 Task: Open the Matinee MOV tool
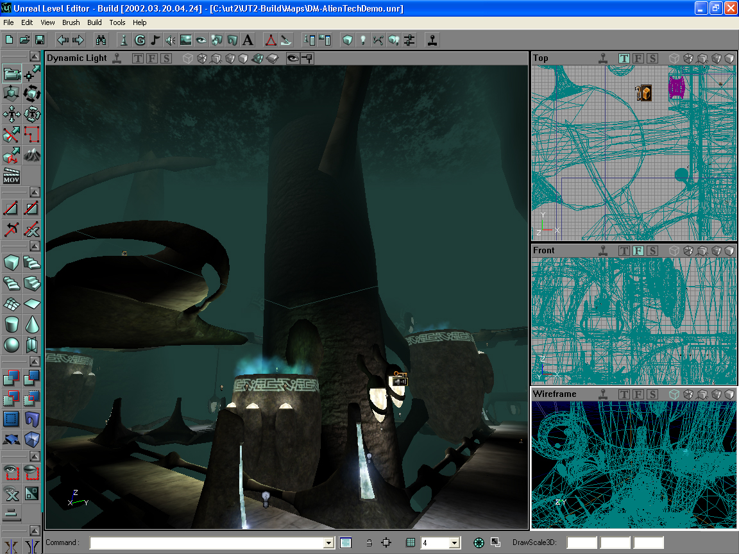12,176
